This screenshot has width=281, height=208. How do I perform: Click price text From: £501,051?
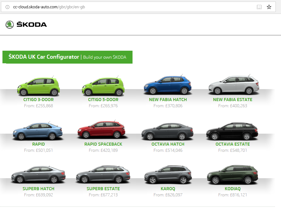pos(39,150)
